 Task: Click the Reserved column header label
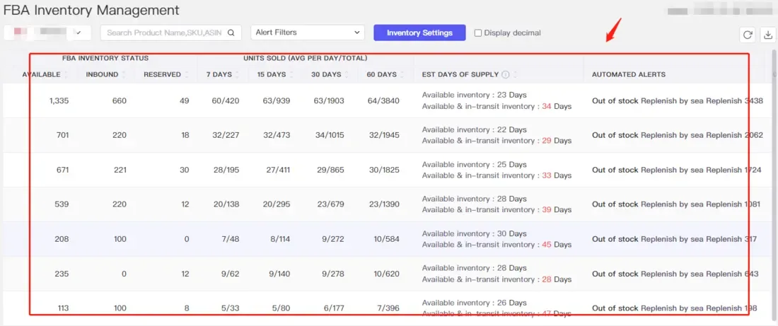[162, 74]
